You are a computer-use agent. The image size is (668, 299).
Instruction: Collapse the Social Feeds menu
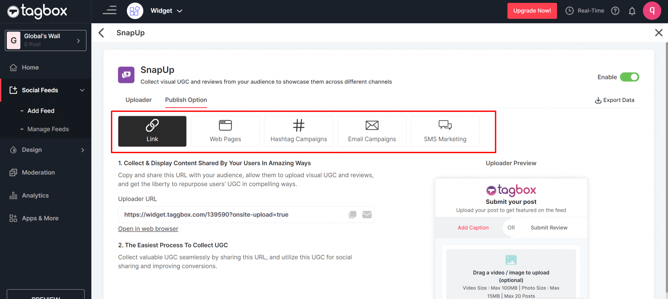[82, 90]
